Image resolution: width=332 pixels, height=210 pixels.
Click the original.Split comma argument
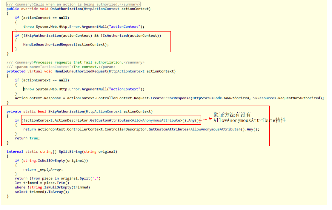point(95,178)
